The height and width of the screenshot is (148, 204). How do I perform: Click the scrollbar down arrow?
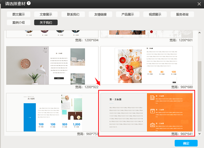pos(199,133)
